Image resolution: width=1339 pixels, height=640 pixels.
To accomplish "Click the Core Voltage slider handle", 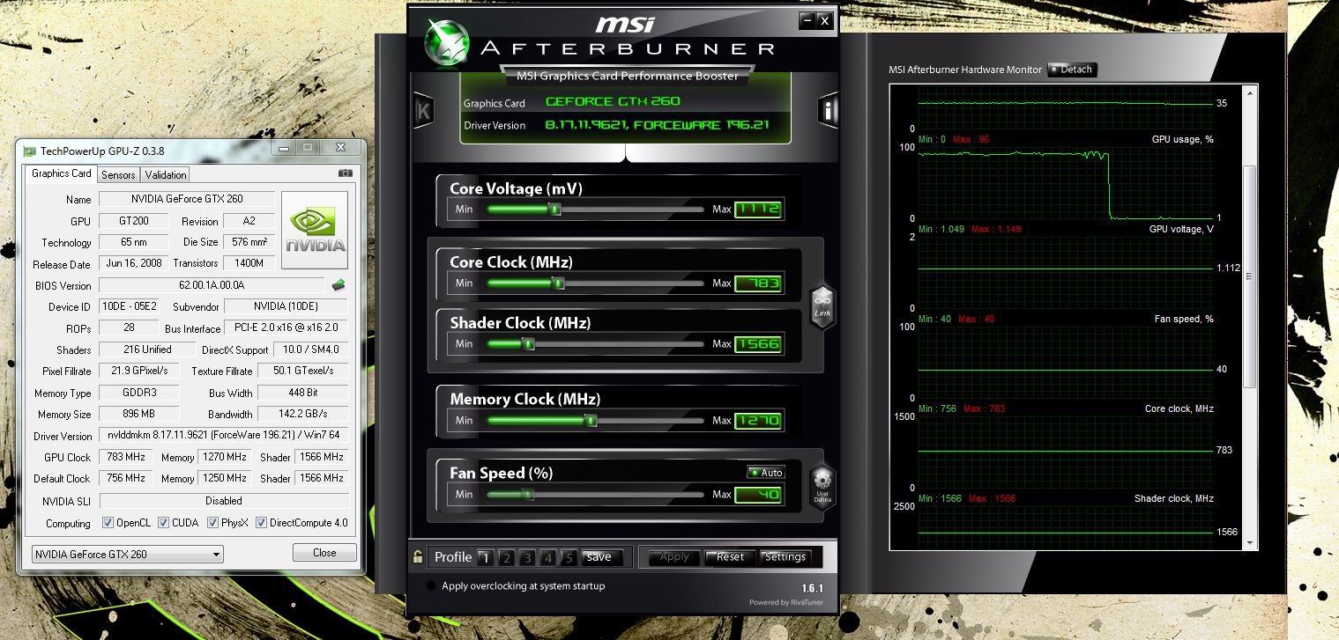I will (x=554, y=210).
